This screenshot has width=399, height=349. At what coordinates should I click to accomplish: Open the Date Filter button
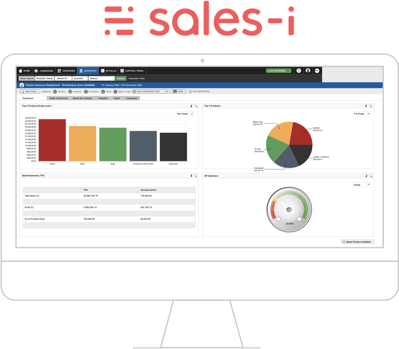click(x=29, y=92)
